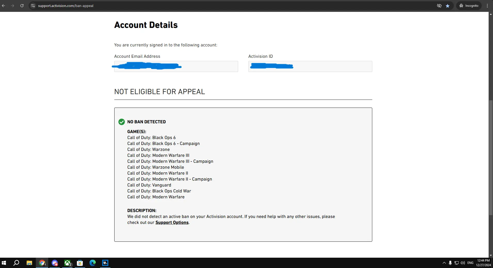Viewport: 493px width, 268px height.
Task: Open the site information icon in address bar
Action: (x=33, y=6)
